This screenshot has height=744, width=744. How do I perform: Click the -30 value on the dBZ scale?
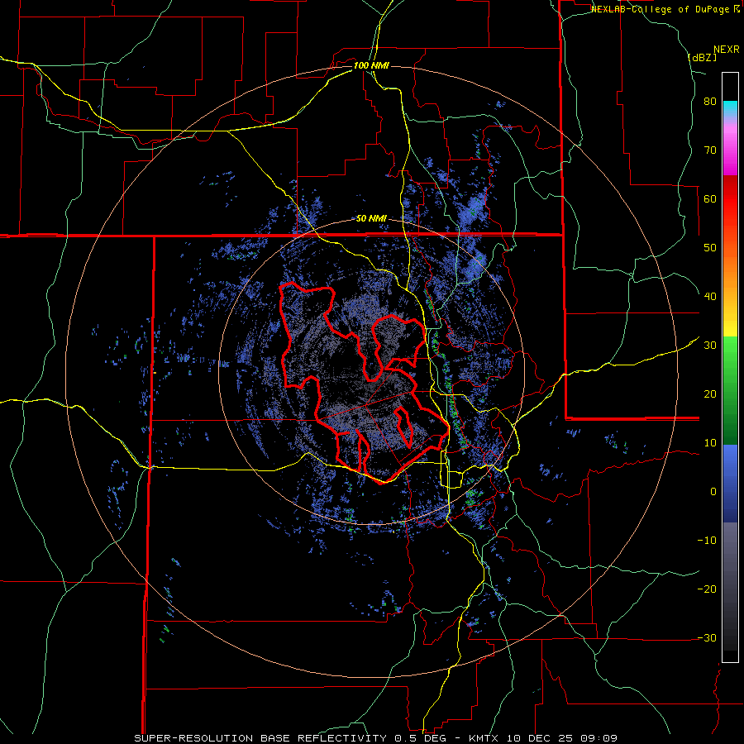pyautogui.click(x=707, y=638)
